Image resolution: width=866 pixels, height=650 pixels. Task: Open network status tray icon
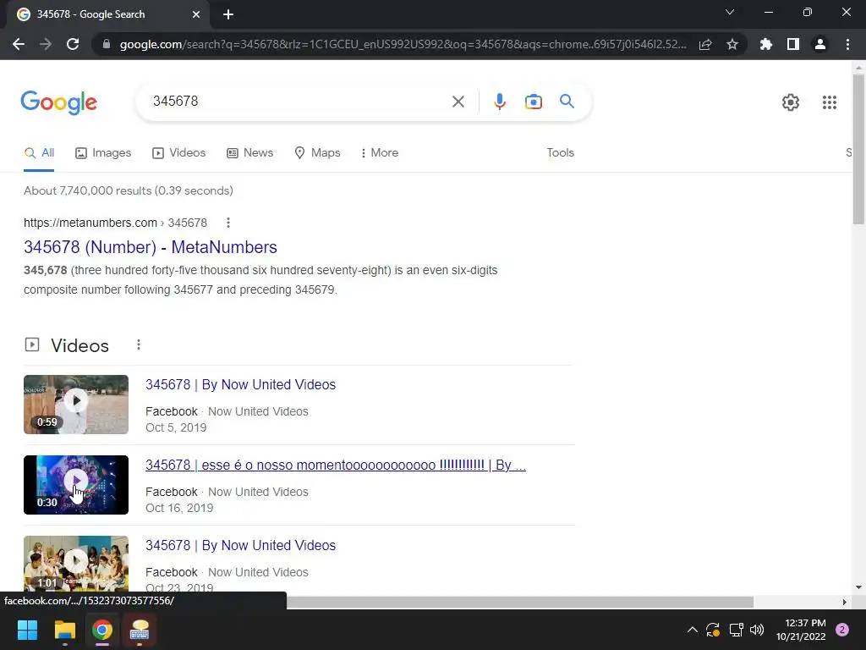tap(737, 630)
